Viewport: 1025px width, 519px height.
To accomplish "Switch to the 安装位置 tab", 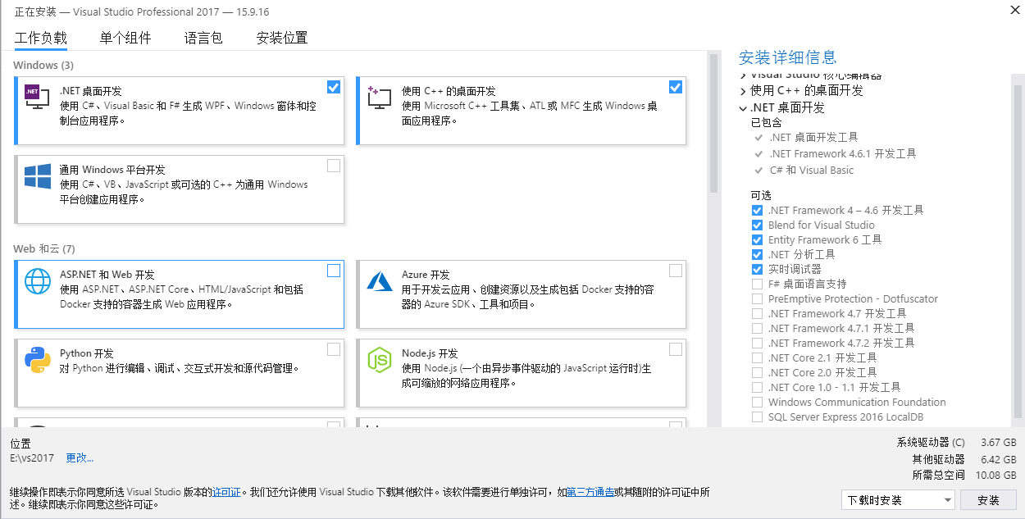I will pos(282,38).
